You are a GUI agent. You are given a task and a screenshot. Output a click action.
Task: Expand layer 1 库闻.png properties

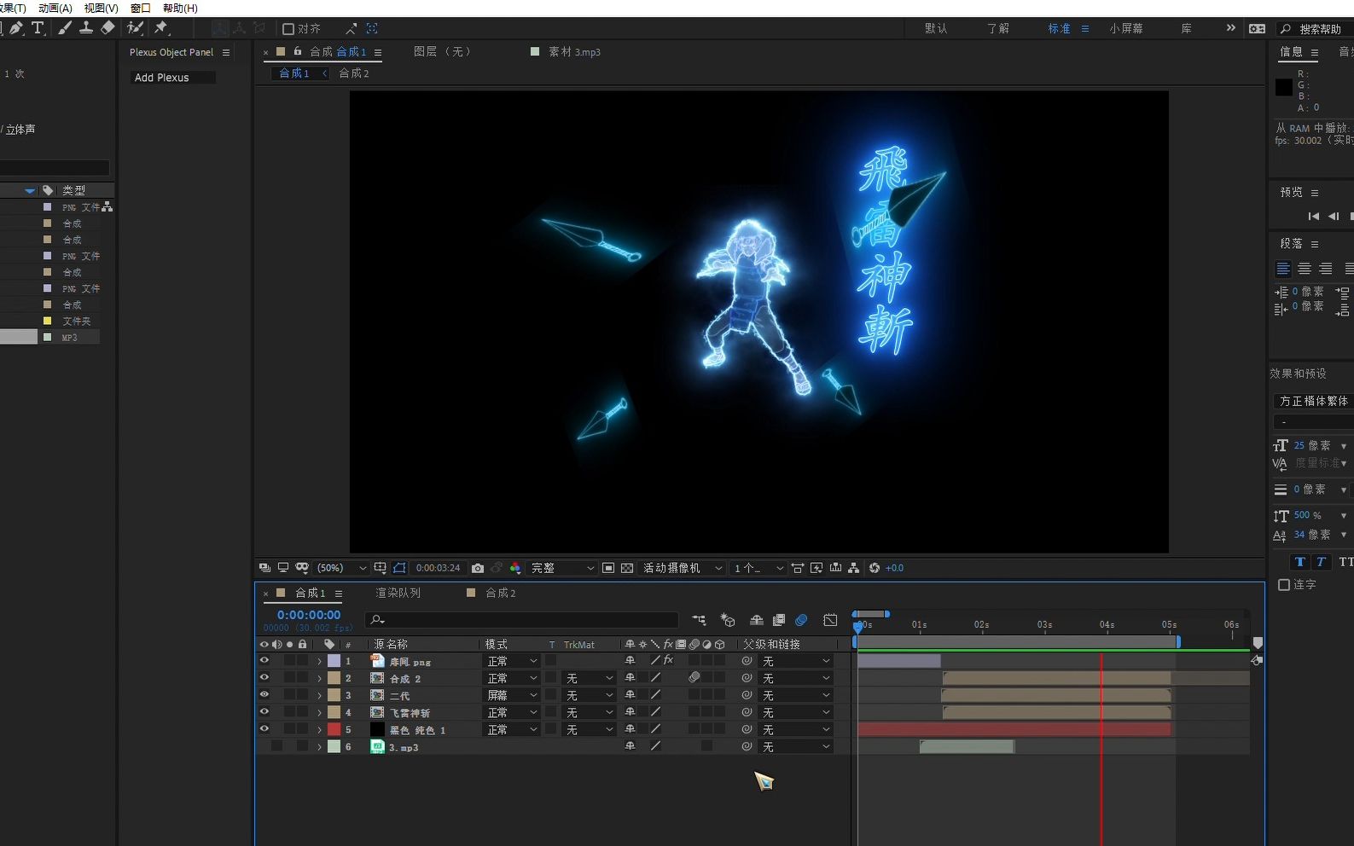tap(320, 662)
